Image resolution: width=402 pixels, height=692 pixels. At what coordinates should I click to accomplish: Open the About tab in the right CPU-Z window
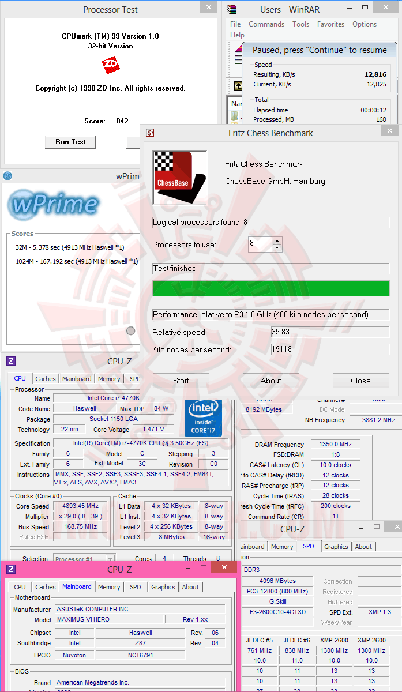pos(363,547)
